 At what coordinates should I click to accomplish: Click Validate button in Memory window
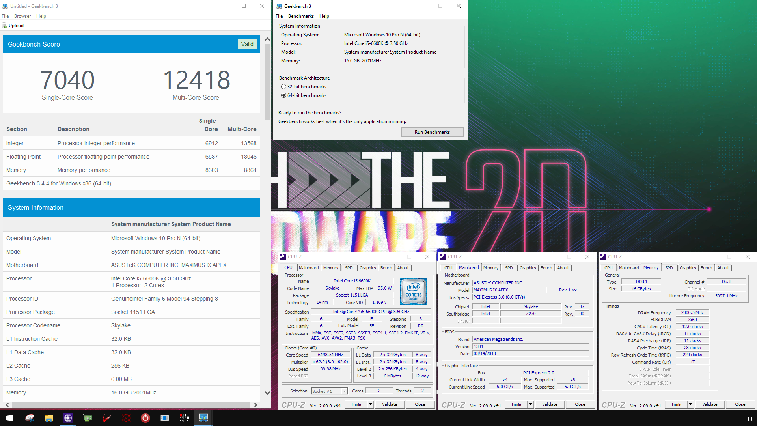(x=710, y=404)
